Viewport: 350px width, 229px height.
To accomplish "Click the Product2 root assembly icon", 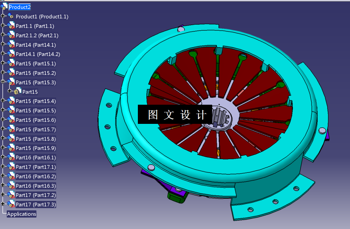I will [x=4, y=6].
